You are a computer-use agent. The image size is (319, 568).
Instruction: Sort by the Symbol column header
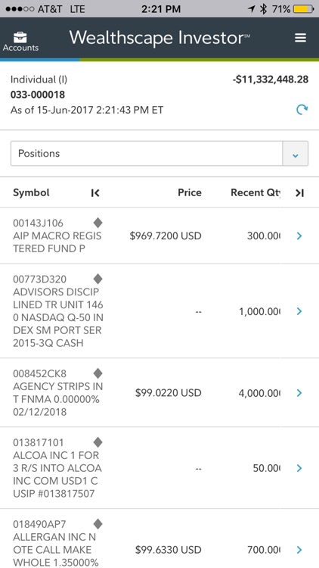click(31, 192)
